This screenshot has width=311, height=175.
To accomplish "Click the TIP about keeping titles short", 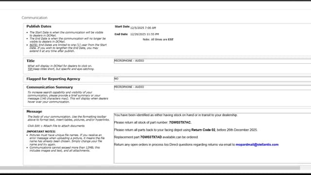I will click(61, 69).
